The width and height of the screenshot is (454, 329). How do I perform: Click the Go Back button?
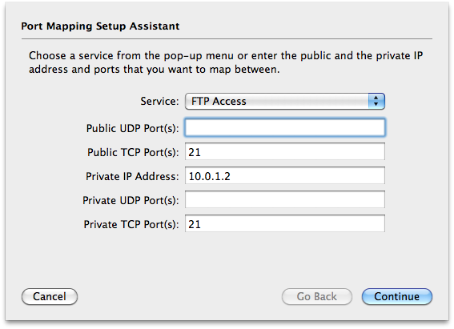click(317, 297)
